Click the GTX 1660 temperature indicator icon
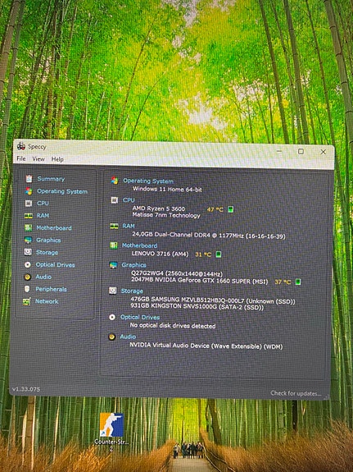 tap(298, 282)
